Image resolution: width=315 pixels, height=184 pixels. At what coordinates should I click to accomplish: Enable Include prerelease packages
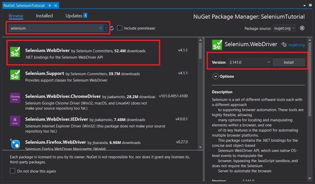(120, 28)
